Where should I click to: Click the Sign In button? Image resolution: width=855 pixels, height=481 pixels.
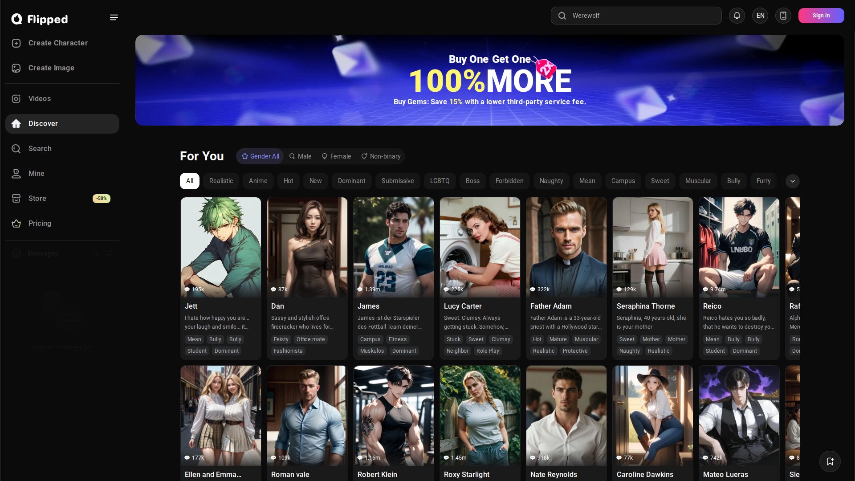[821, 16]
